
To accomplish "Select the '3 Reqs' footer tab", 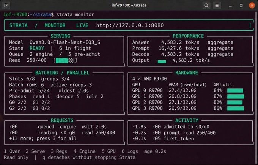I will tap(59, 151).
